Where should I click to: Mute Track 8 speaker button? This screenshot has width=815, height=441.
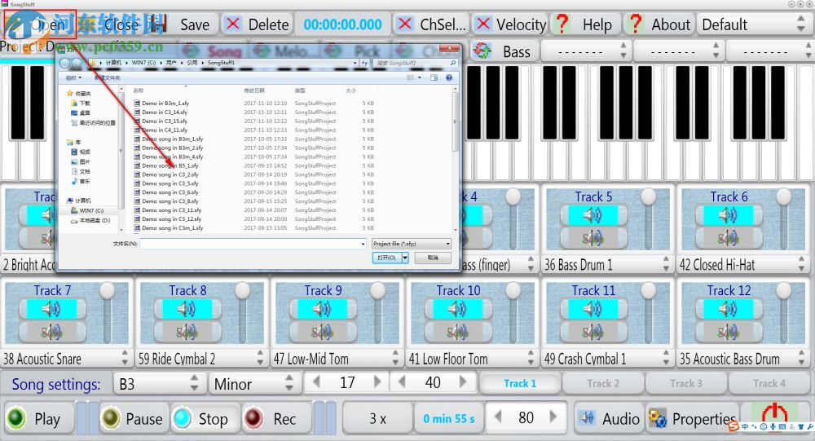(x=187, y=310)
